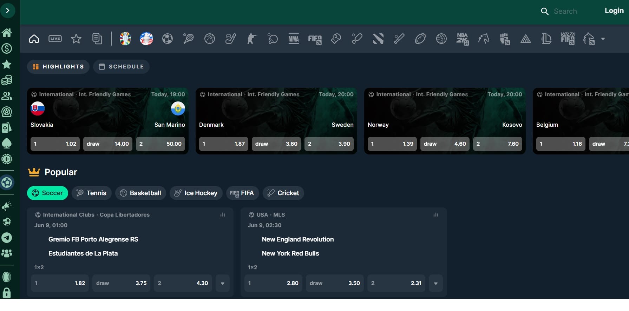Pick Slovakia–San Marino draw at 14.00

pyautogui.click(x=108, y=144)
